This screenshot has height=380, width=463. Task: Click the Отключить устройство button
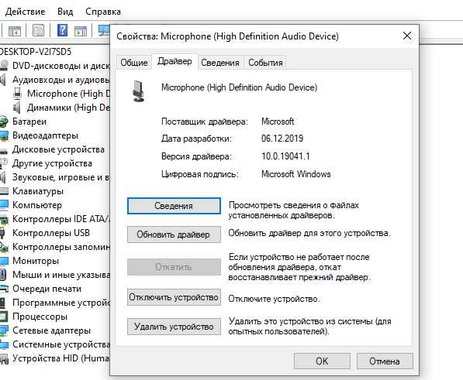pos(174,297)
